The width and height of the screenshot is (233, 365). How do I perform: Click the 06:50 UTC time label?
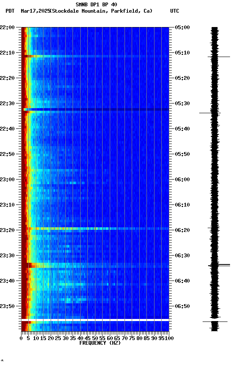182,306
